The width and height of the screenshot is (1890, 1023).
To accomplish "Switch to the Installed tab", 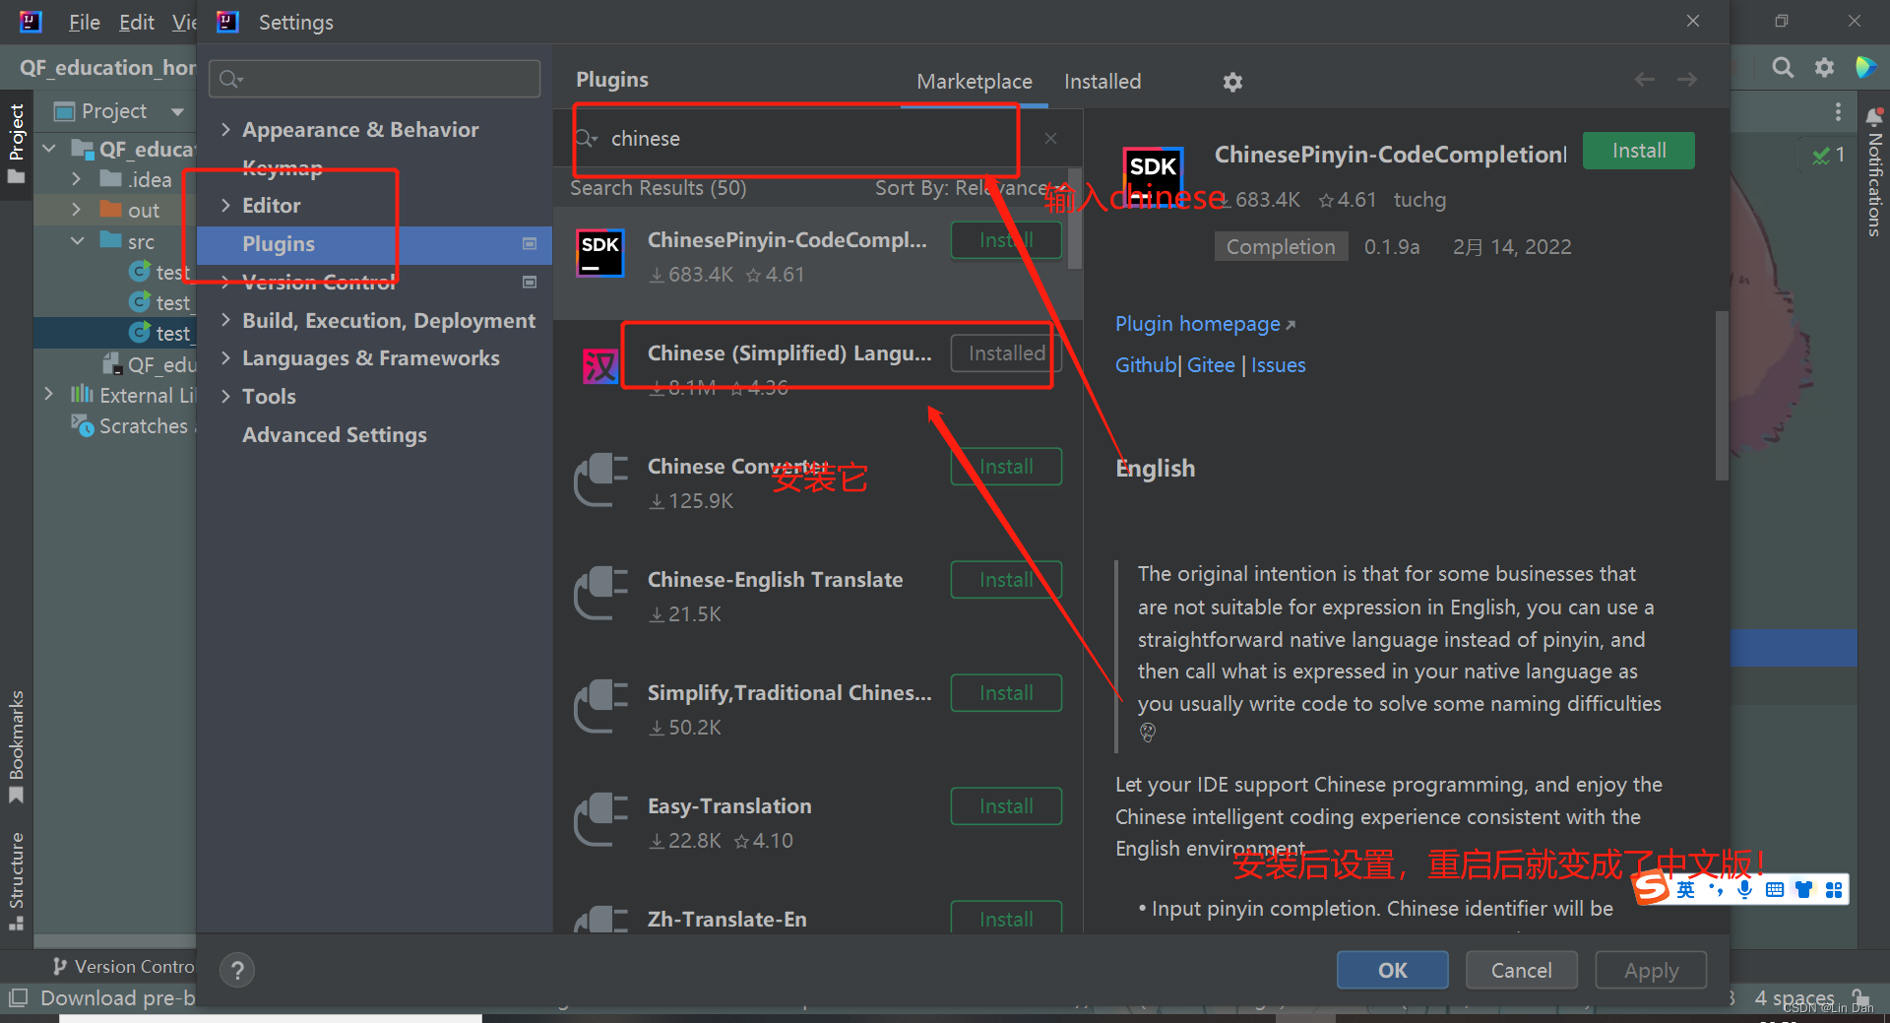I will (1102, 82).
